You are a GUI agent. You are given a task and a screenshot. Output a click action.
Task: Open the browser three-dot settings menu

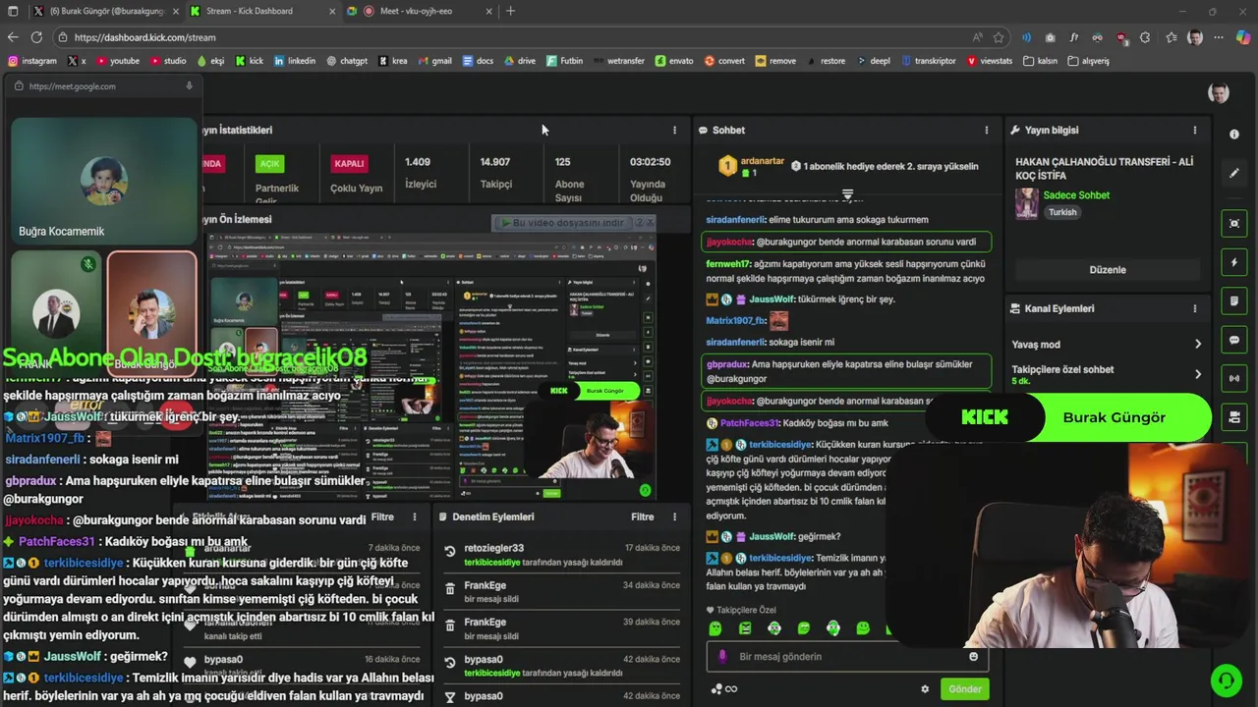(1220, 37)
